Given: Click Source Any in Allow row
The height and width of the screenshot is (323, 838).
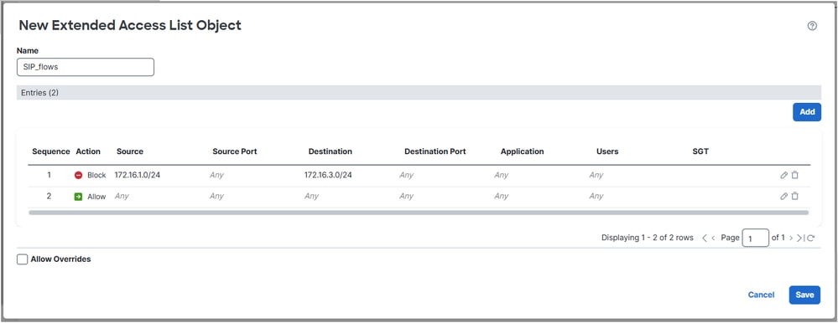Looking at the screenshot, I should (122, 196).
